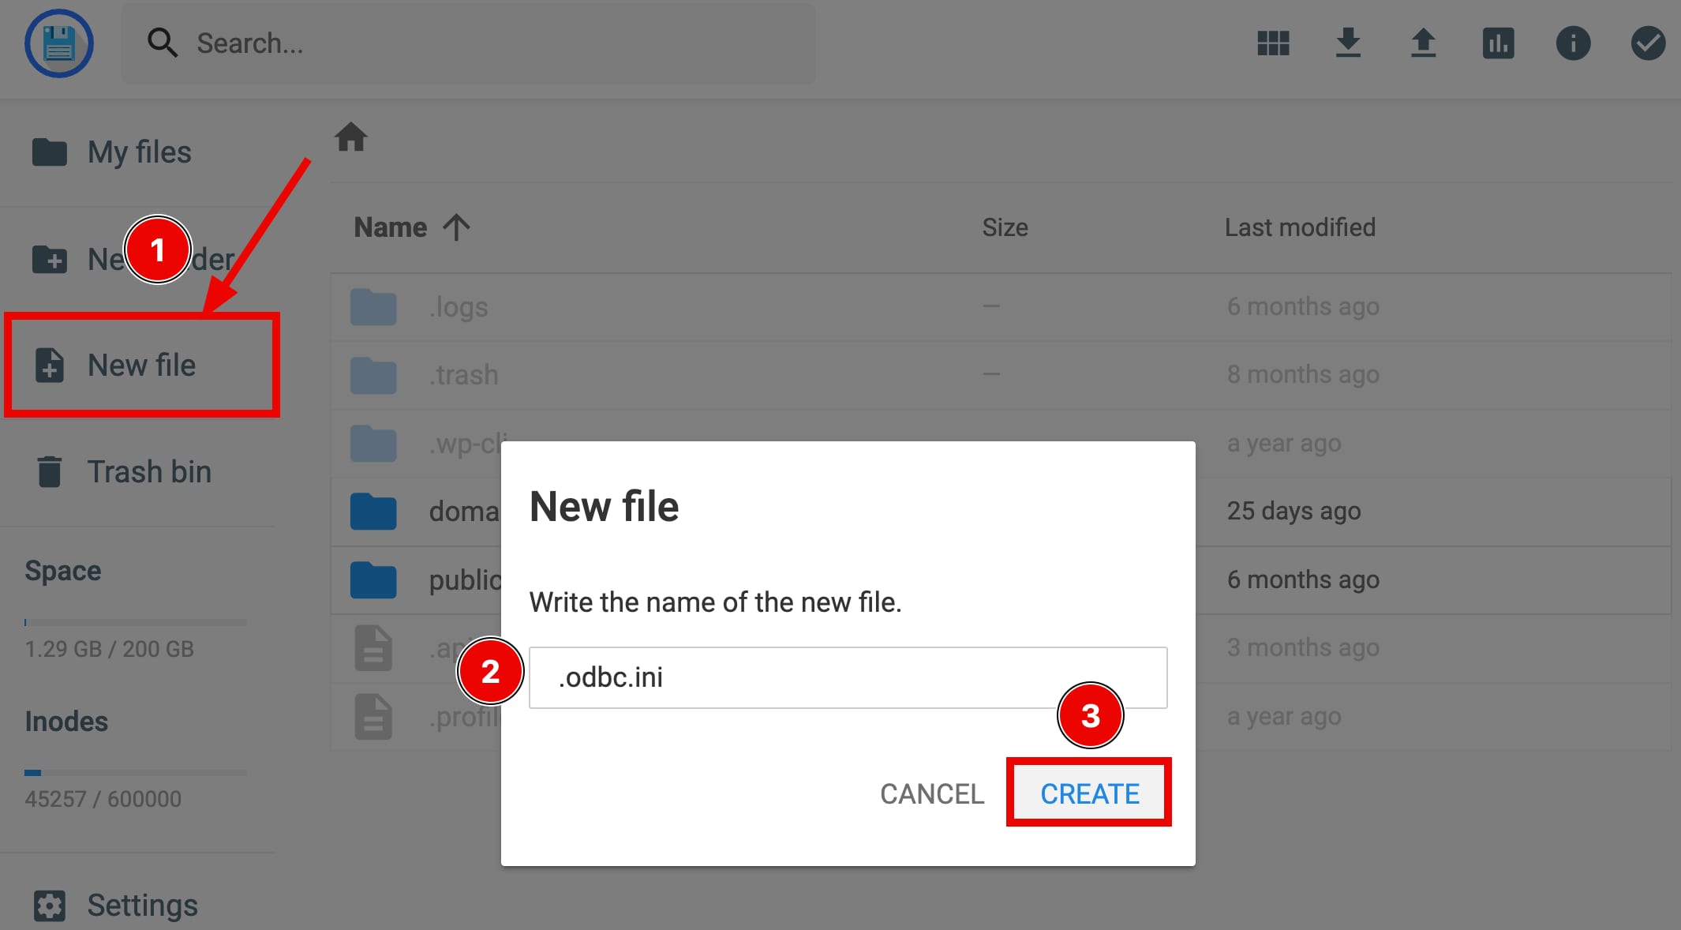The image size is (1681, 930).
Task: Click the CANCEL button
Action: [x=932, y=793]
